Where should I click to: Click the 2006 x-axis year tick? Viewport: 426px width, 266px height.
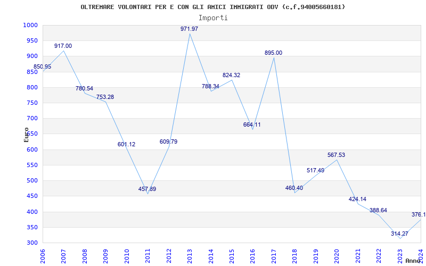[x=43, y=256]
